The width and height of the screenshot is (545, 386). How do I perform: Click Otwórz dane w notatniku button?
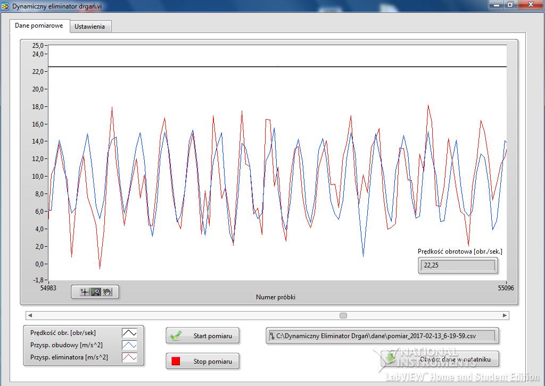[440, 359]
